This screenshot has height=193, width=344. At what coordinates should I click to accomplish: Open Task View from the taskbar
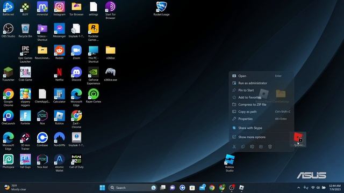[x=163, y=188]
